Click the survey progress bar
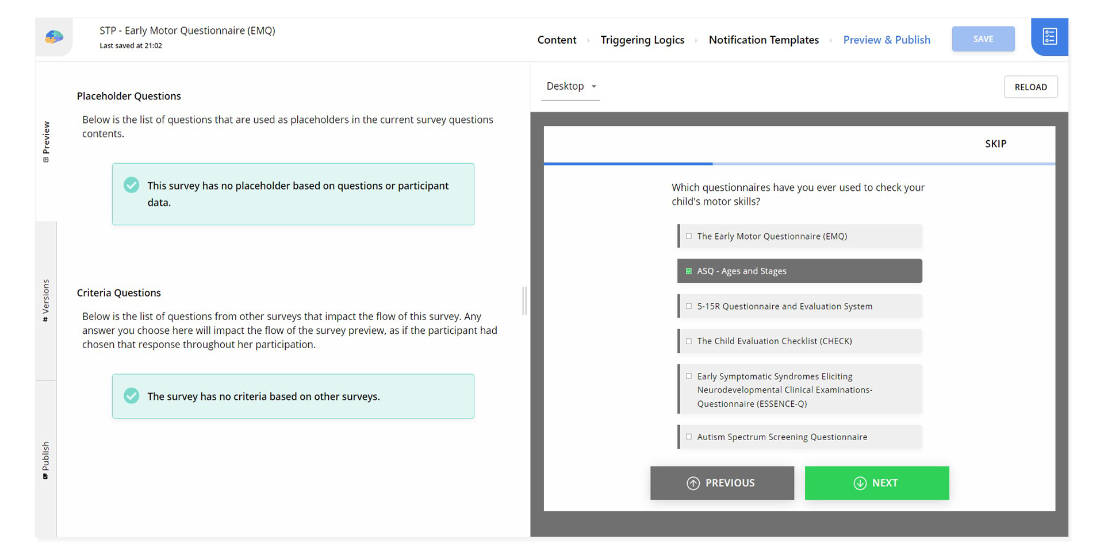The height and width of the screenshot is (555, 1104). tap(799, 164)
